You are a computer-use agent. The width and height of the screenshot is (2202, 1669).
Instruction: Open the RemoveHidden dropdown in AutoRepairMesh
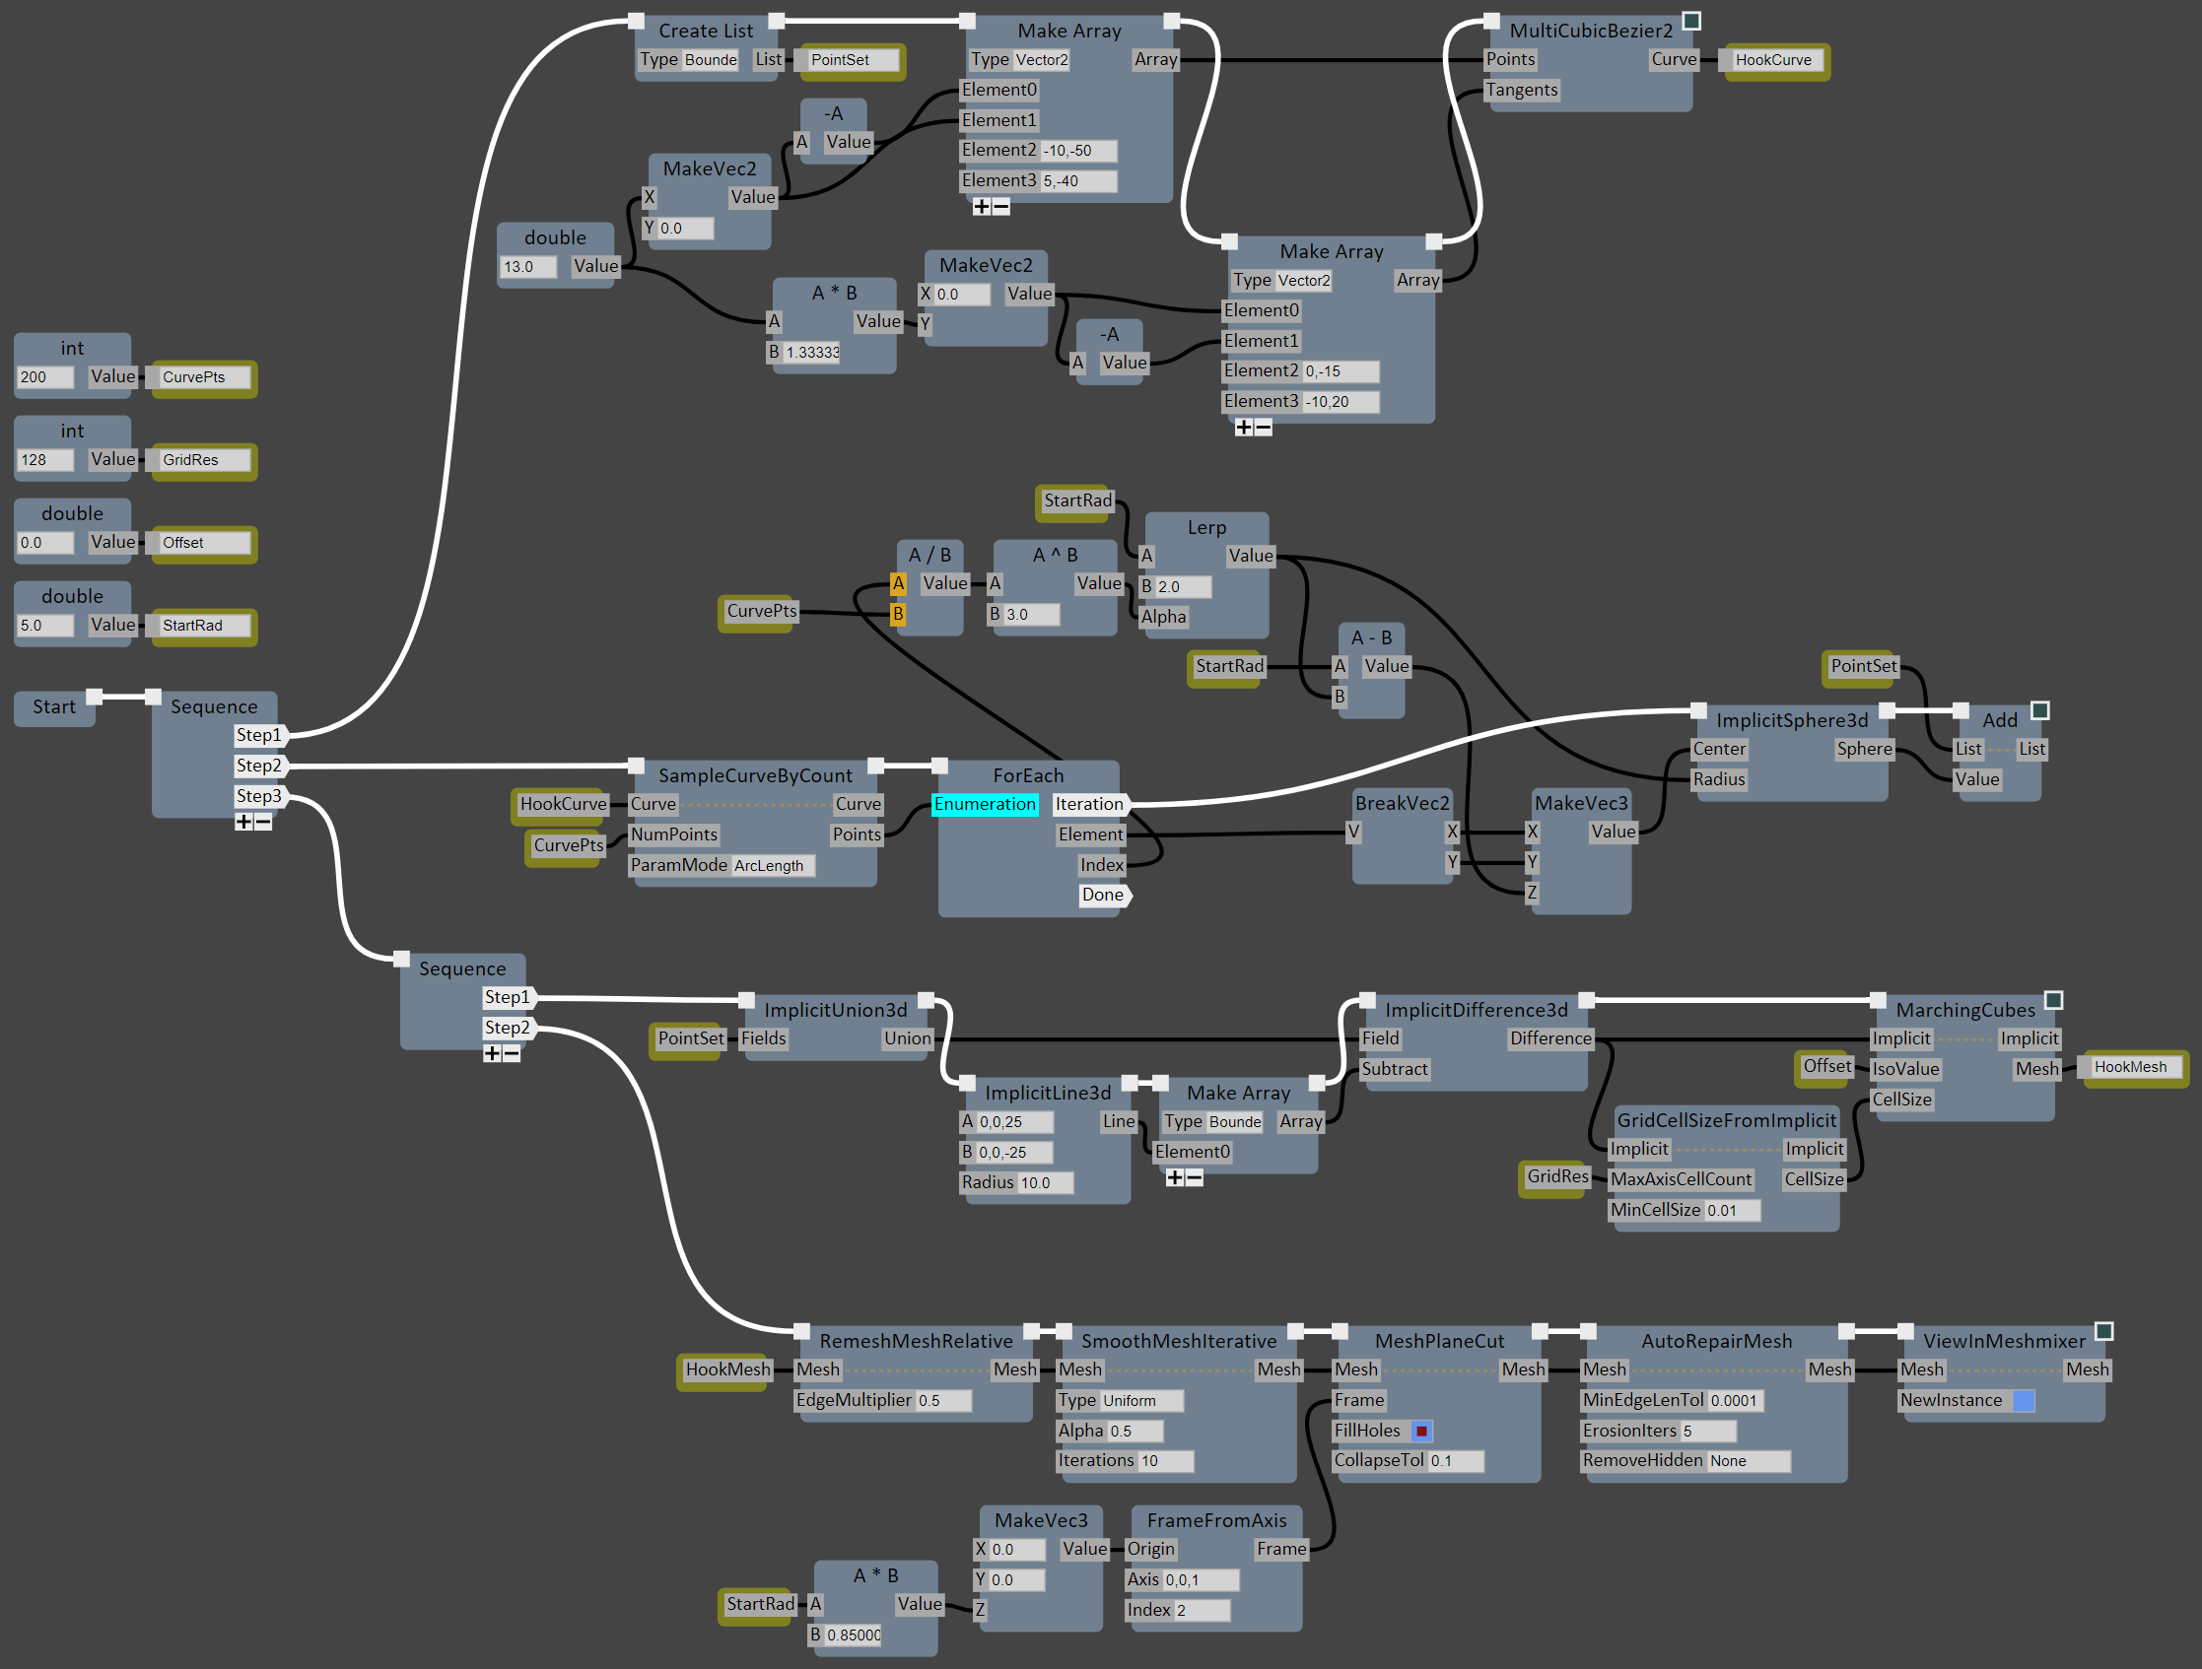[1750, 1460]
